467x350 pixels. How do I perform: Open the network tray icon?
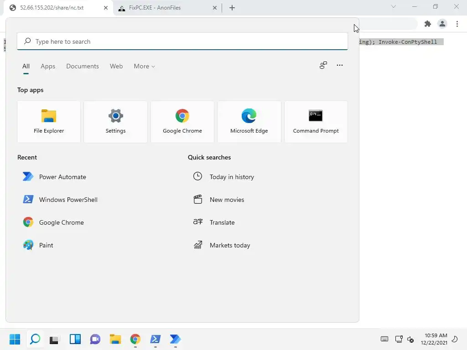399,339
